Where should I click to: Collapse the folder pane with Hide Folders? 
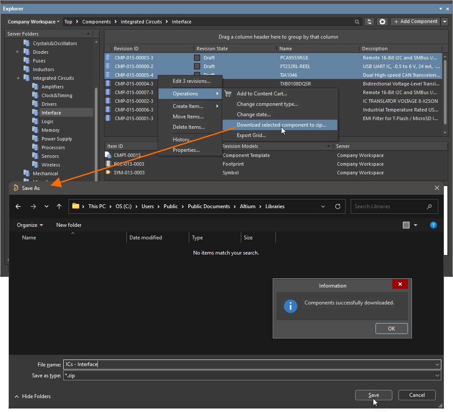click(x=32, y=396)
